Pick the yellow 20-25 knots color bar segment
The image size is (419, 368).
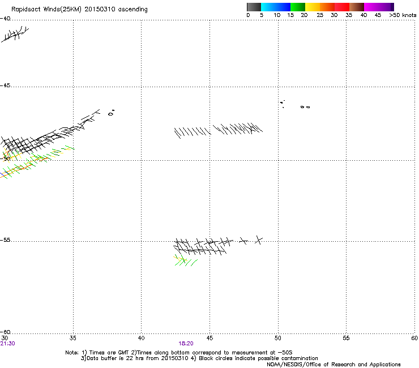coord(313,7)
